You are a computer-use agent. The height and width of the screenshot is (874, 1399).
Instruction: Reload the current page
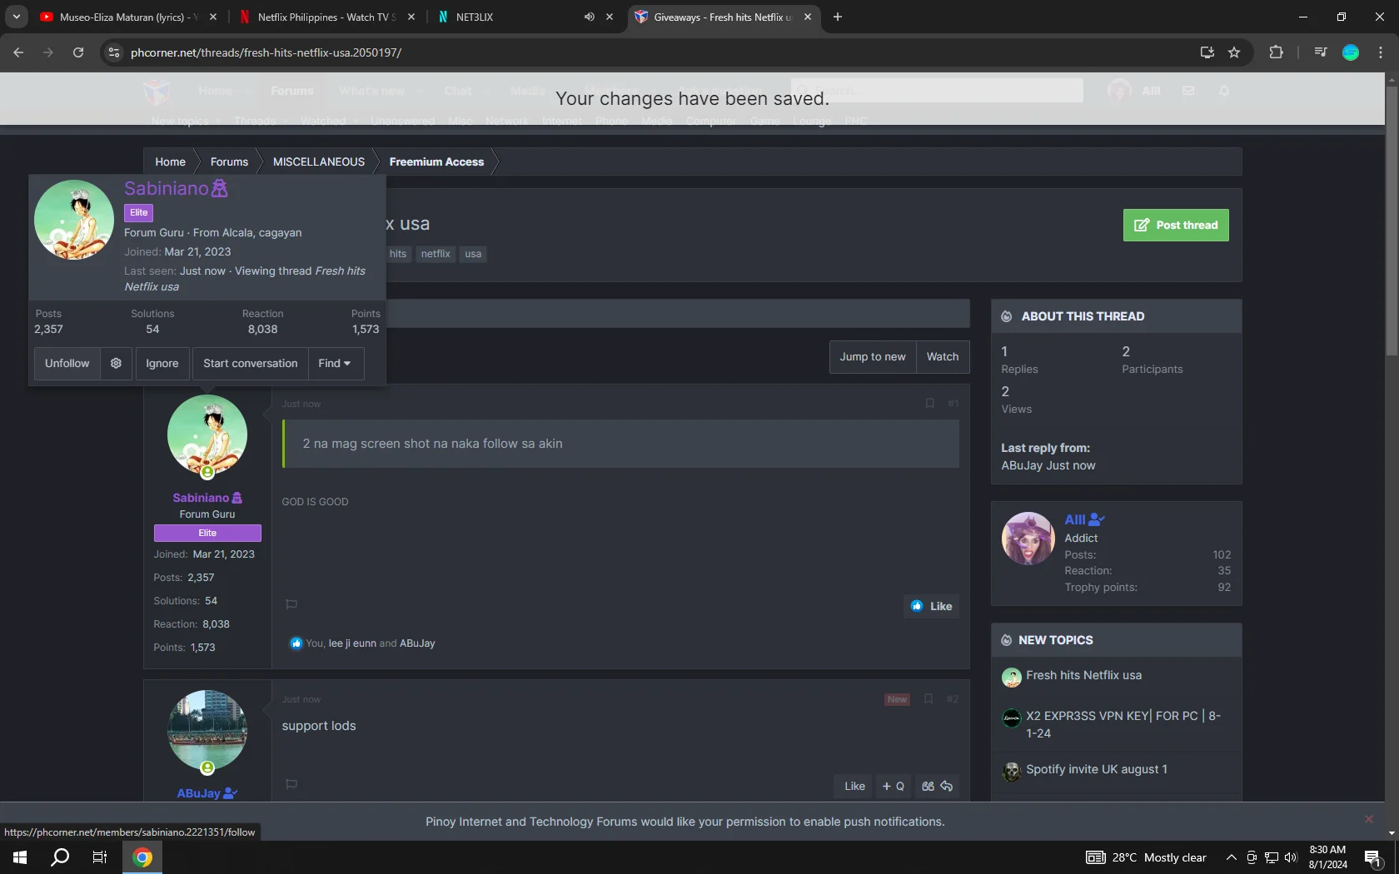pyautogui.click(x=78, y=52)
